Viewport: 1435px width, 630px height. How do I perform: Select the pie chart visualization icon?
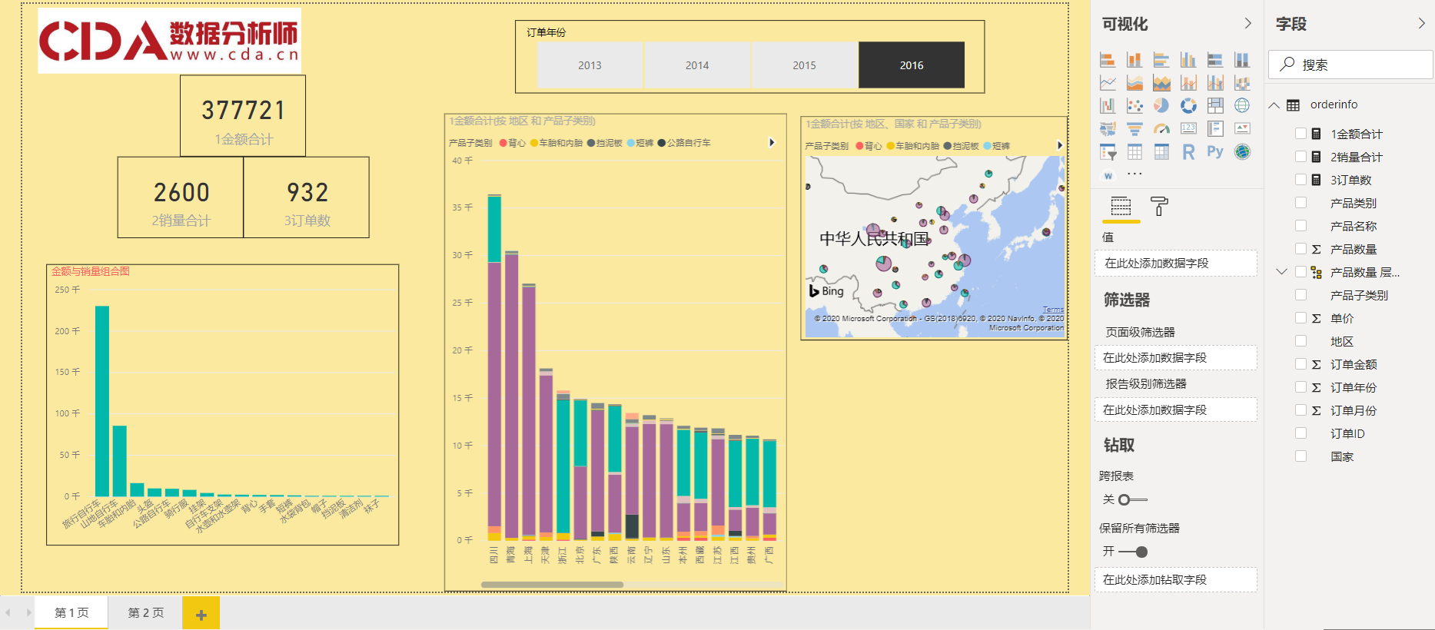1161,105
